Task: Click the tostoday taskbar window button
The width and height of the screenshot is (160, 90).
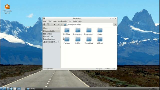Action: click(x=34, y=89)
